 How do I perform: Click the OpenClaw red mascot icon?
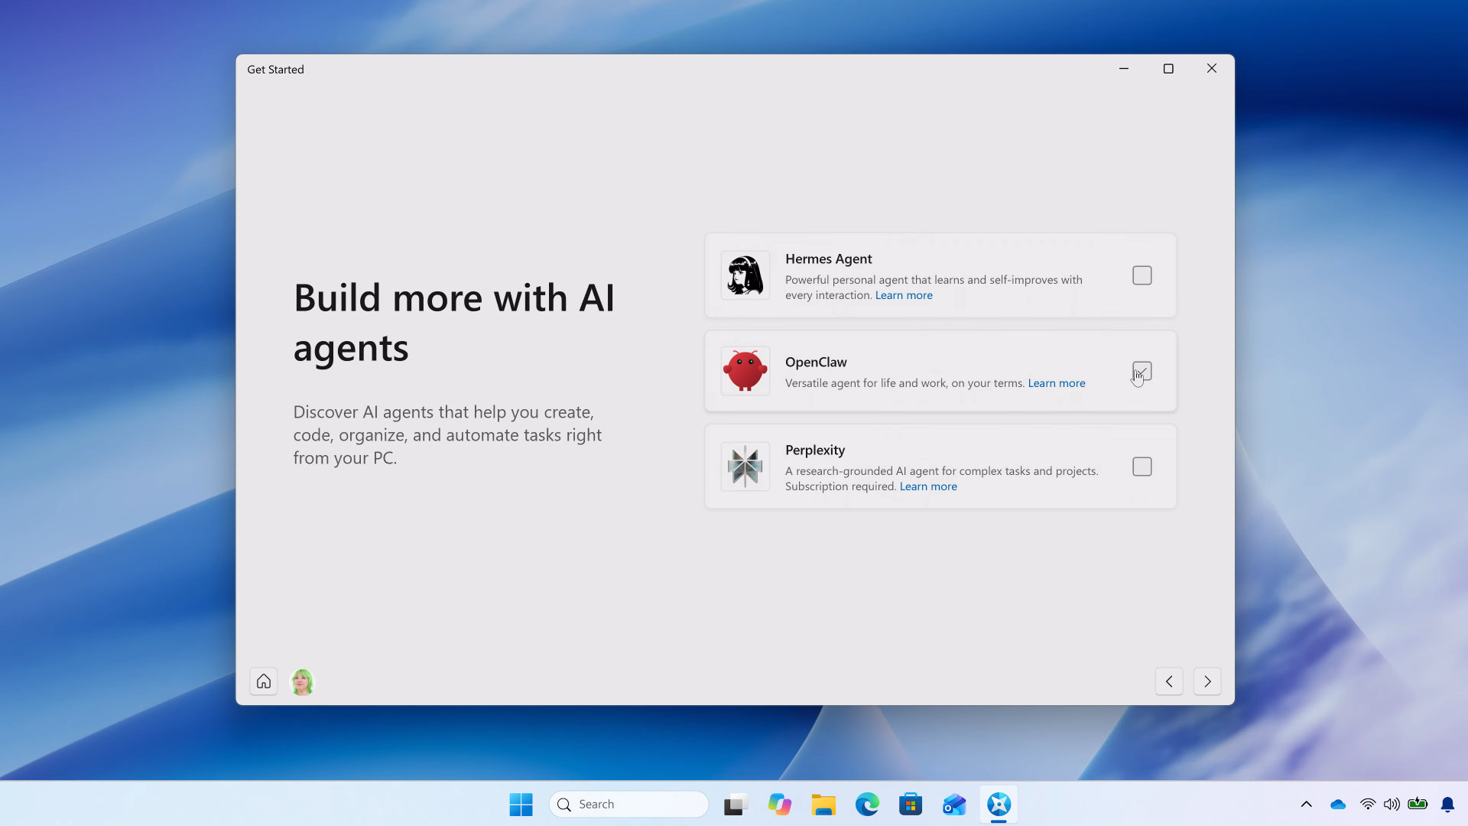point(745,371)
